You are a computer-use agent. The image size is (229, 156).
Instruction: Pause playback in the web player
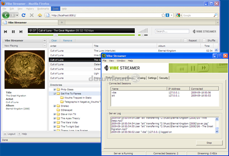tap(13, 32)
